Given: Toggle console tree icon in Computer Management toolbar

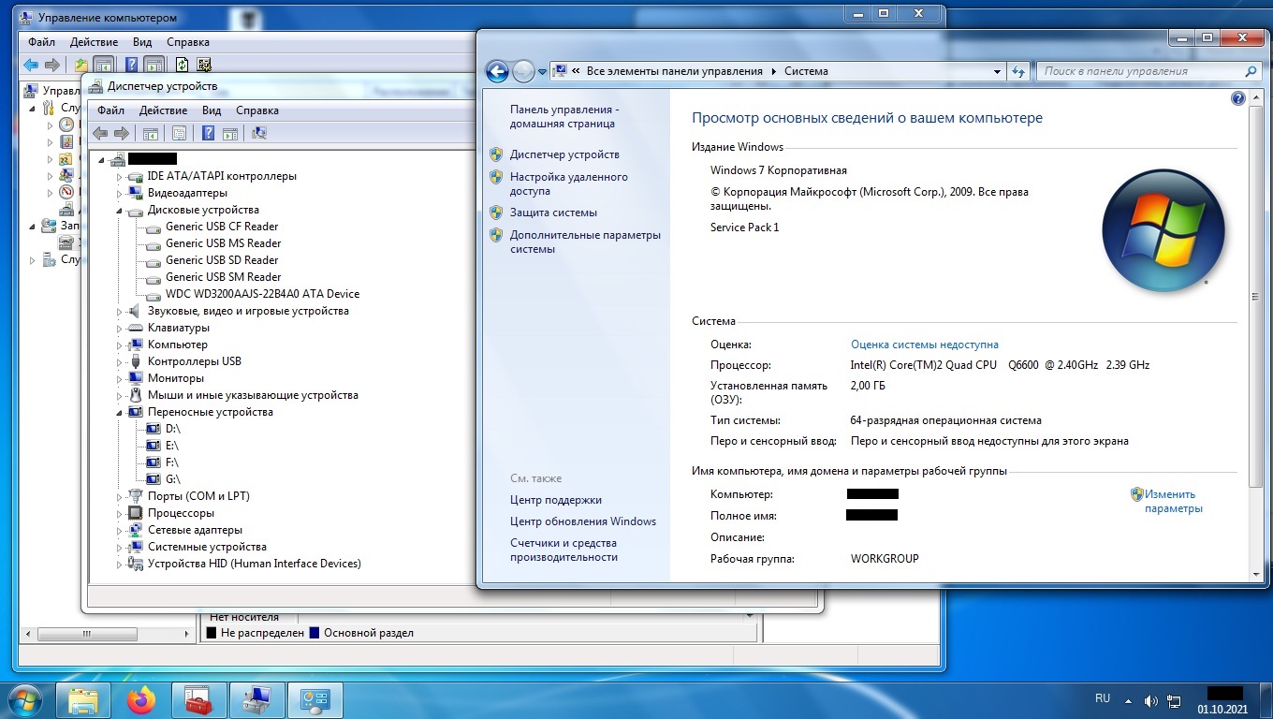Looking at the screenshot, I should click(104, 65).
